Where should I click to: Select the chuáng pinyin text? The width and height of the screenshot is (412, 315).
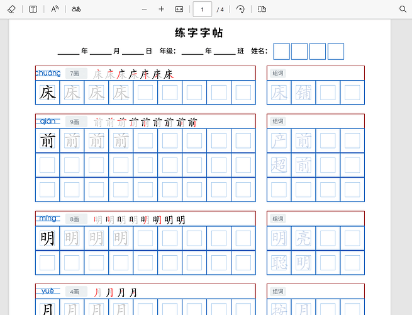pos(48,73)
